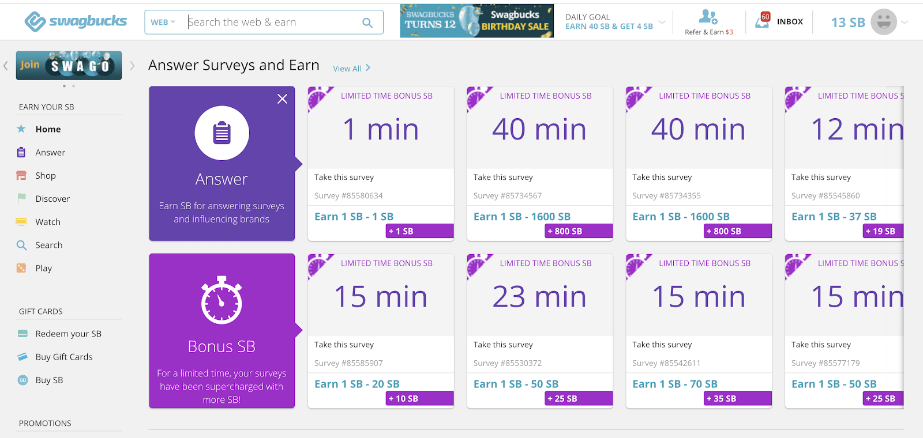Open Buy Gift Cards link

[x=64, y=357]
